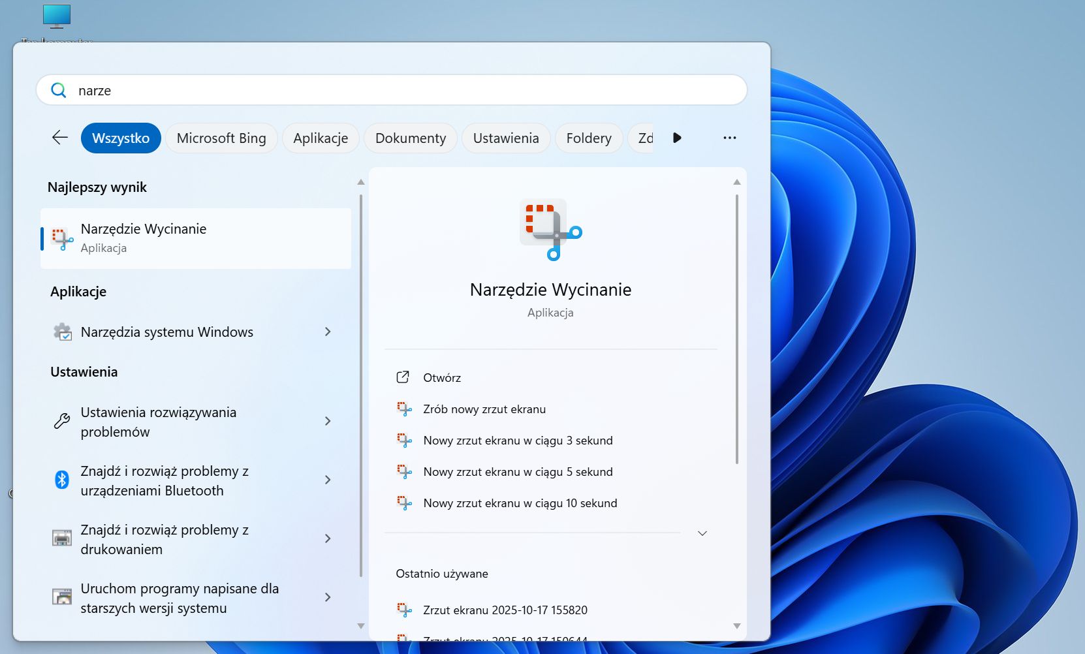Click the Bluetooth troubleshooting icon
The width and height of the screenshot is (1085, 654).
coord(61,480)
